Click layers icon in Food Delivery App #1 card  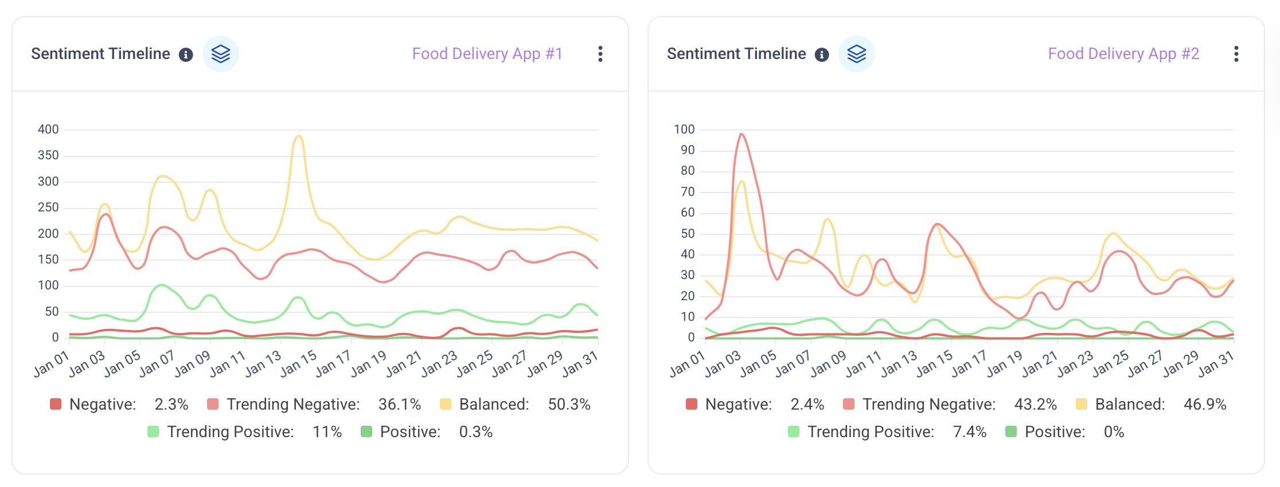pos(221,54)
